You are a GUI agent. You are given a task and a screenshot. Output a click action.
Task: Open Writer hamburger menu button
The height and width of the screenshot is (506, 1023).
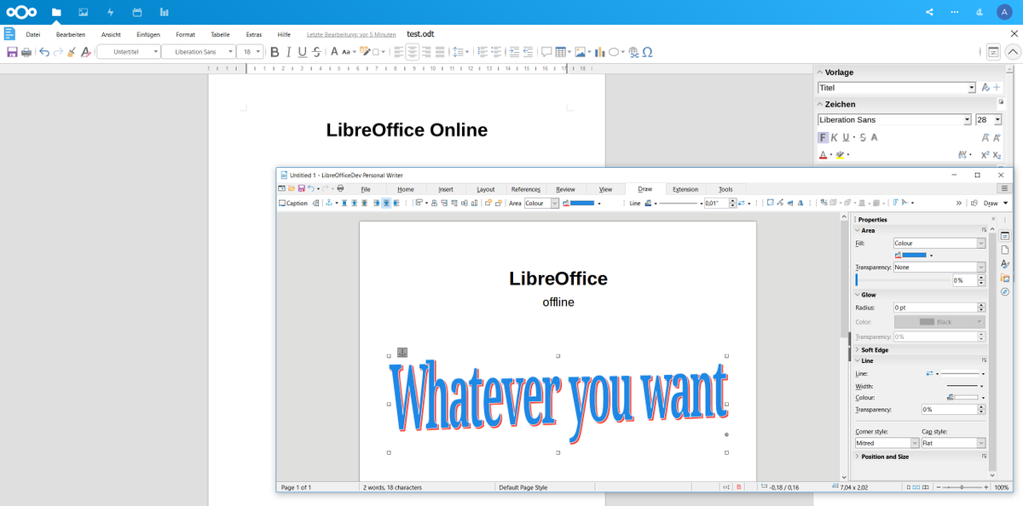(1003, 188)
